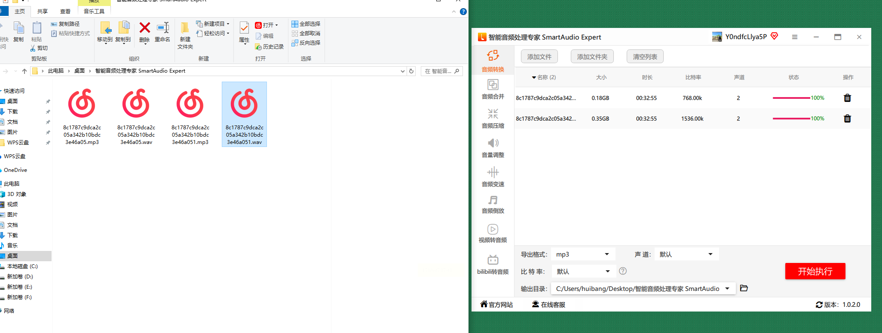Viewport: 882px width, 333px height.
Task: Click the bitrate help question mark icon
Action: (x=623, y=271)
